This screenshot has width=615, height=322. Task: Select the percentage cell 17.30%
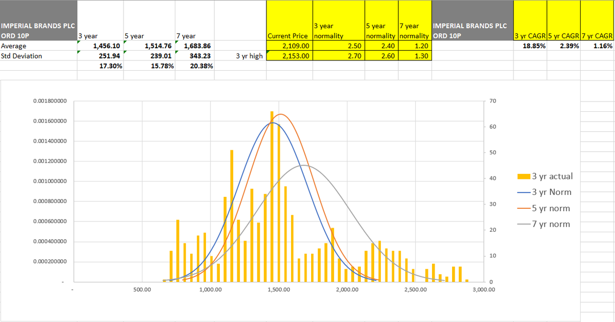tap(100, 66)
